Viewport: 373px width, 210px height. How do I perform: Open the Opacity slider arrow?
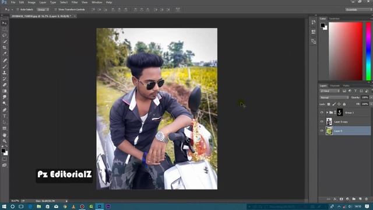pyautogui.click(x=371, y=97)
